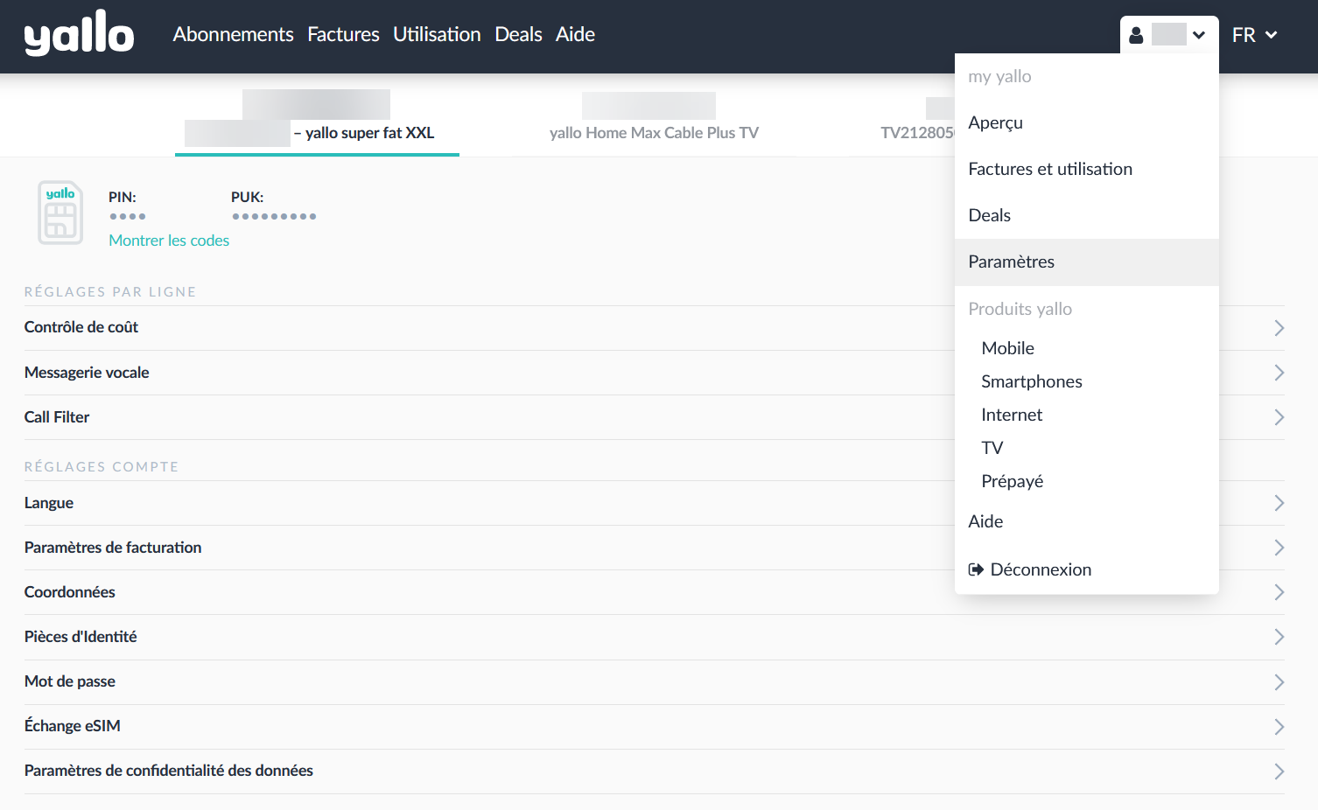Expand the Échange eSIM chevron

[x=1279, y=727]
